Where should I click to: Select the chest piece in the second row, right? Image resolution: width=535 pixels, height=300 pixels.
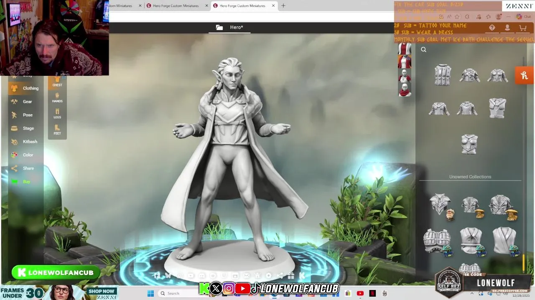pos(497,108)
